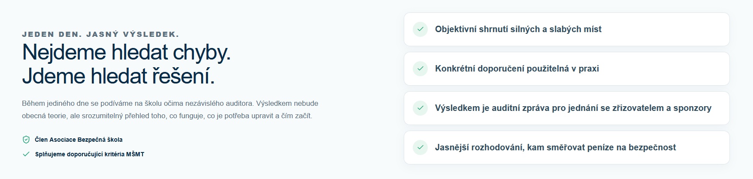Image resolution: width=753 pixels, height=179 pixels.
Task: Click text Objektivní shrnutí silných a slabých míst
Action: tap(518, 29)
